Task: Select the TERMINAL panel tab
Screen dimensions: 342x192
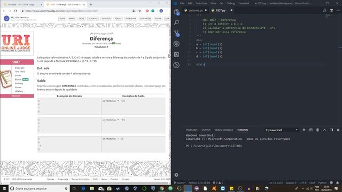Action: pos(243,130)
